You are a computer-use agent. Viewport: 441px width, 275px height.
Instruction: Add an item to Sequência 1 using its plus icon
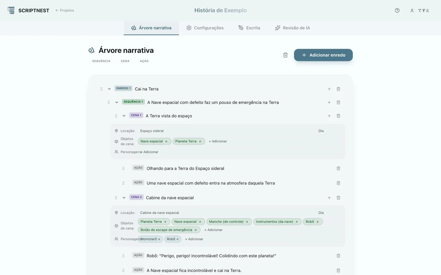point(329,102)
